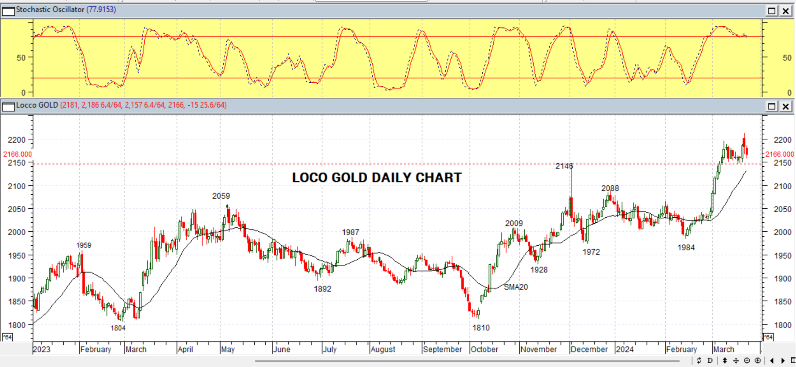Maximize the Stochastic Oscillator pane
Viewport: 796px width, 367px height.
[772, 11]
